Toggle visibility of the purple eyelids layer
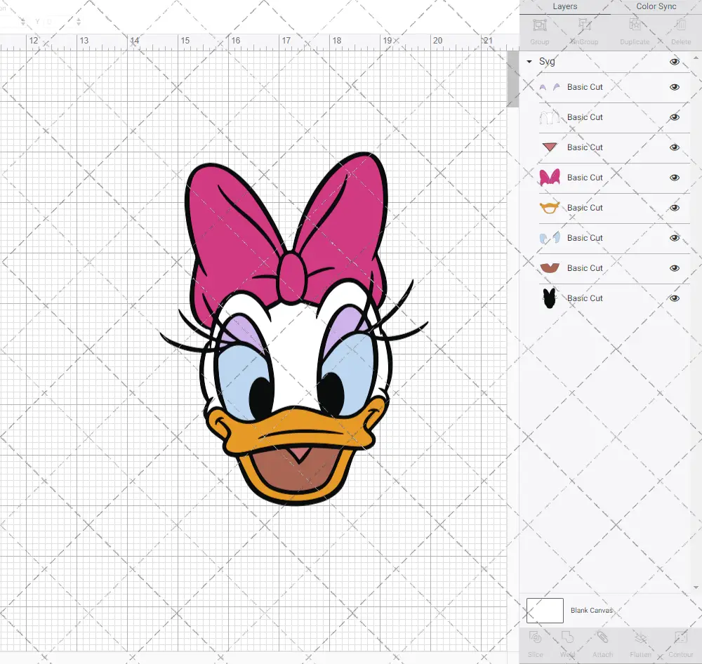 point(674,87)
